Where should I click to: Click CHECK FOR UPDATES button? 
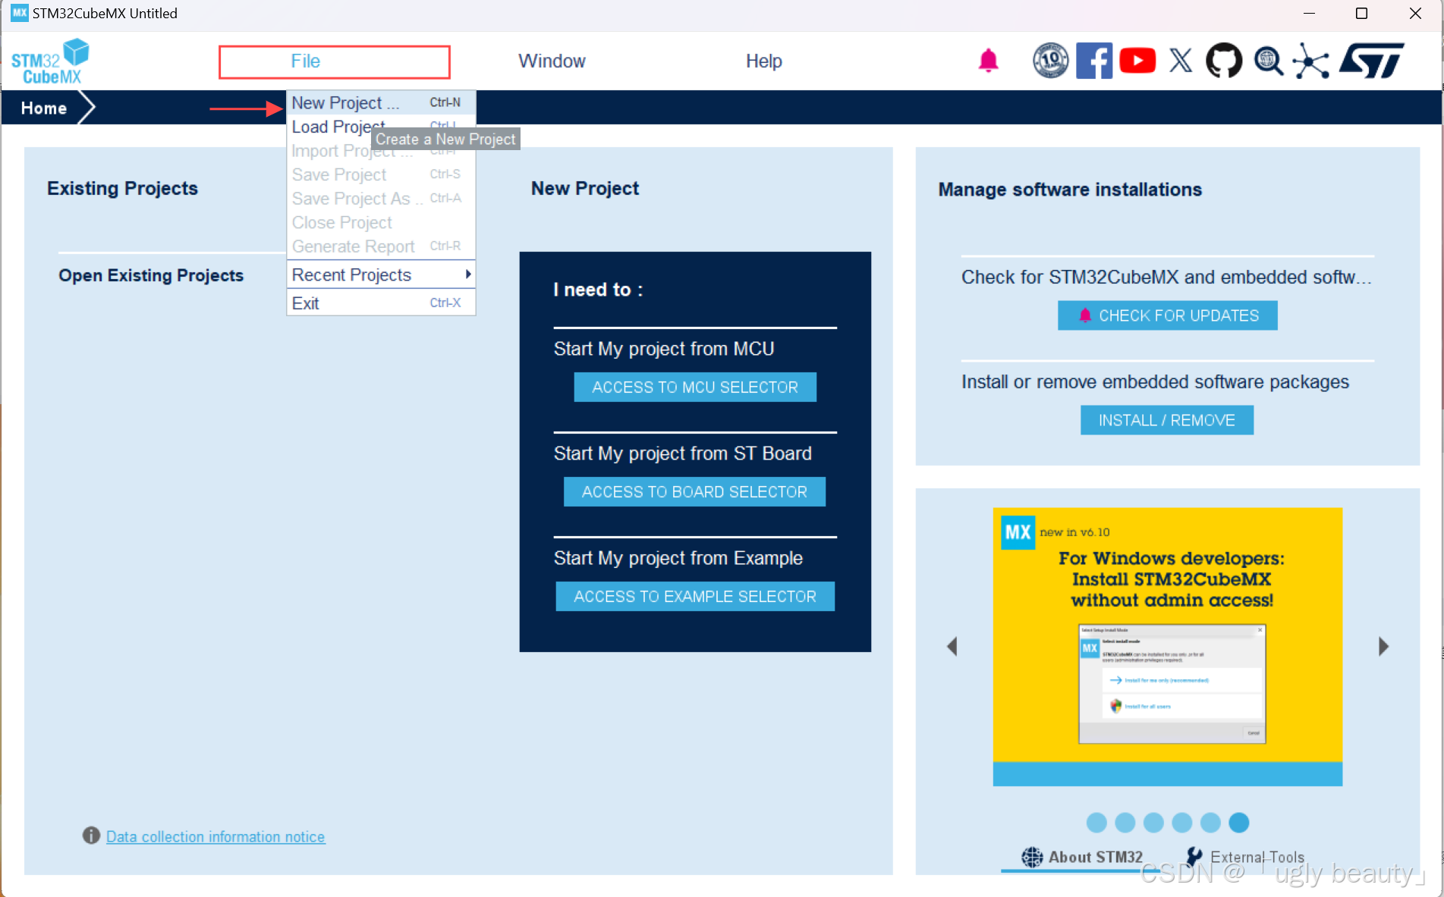pos(1168,316)
